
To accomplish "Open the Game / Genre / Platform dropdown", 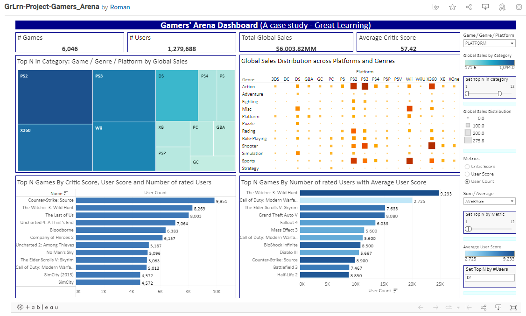I will 489,43.
